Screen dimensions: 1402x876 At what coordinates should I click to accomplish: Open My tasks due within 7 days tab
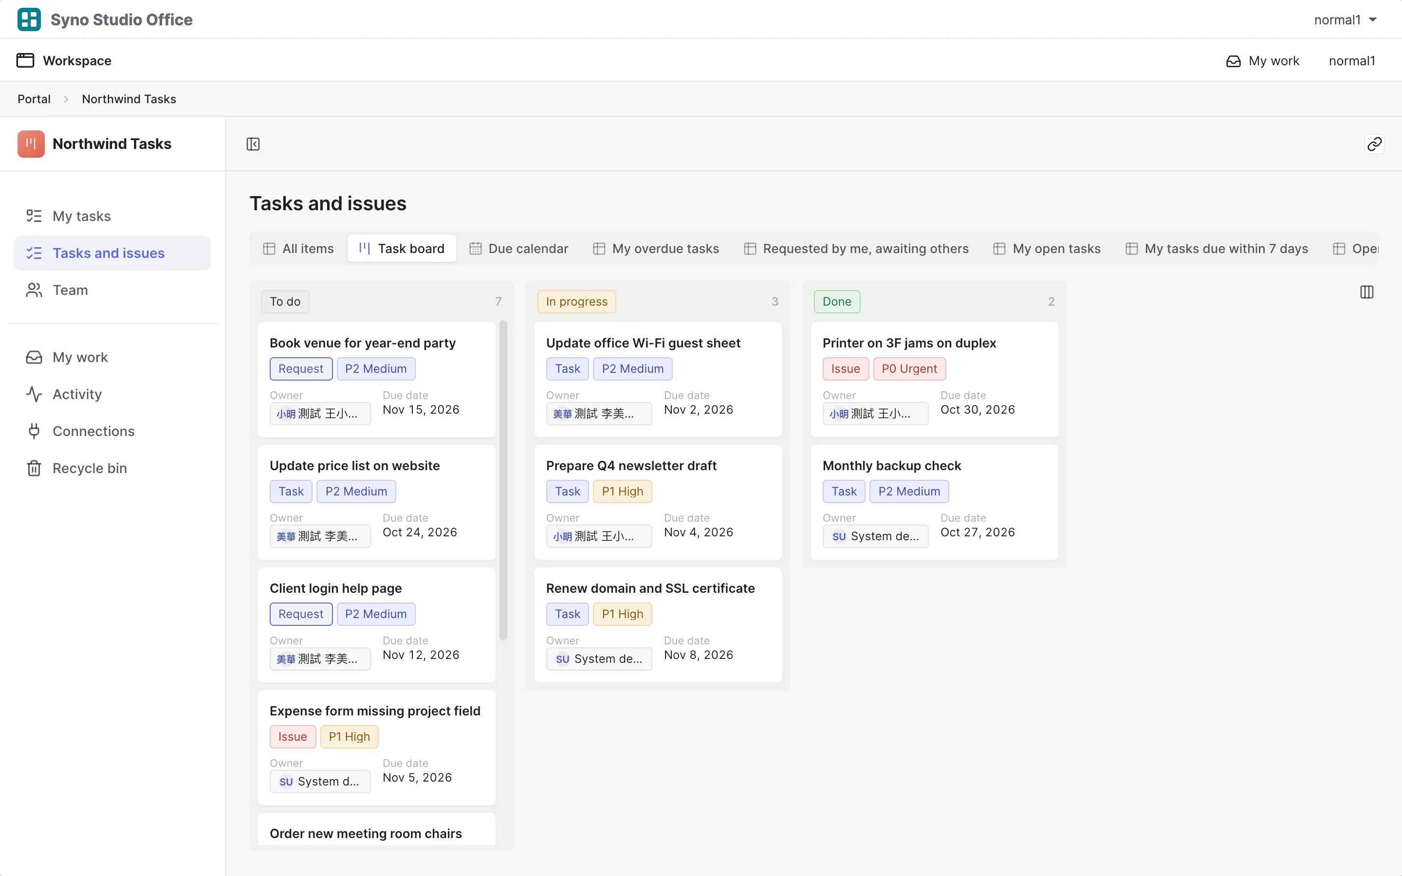pyautogui.click(x=1217, y=249)
